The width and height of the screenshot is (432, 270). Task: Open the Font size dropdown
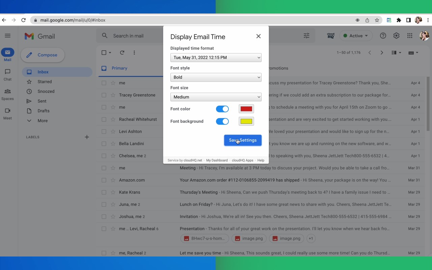tap(216, 97)
